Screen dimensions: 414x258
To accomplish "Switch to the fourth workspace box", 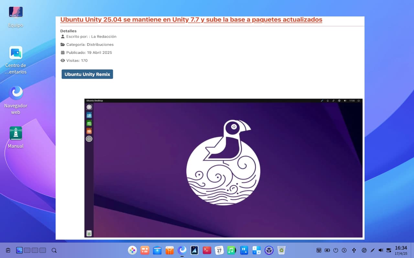I will 43,250.
